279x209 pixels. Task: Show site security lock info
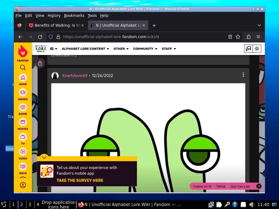[58, 37]
